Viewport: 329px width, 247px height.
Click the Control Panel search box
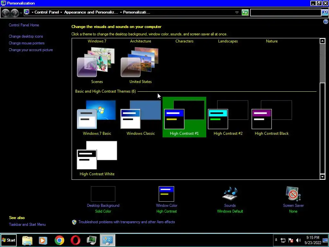click(x=286, y=13)
